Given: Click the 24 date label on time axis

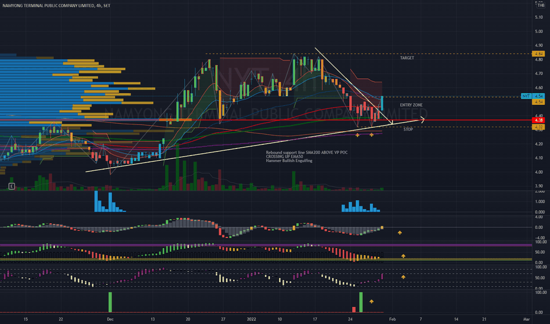Looking at the screenshot, I should coord(350,319).
